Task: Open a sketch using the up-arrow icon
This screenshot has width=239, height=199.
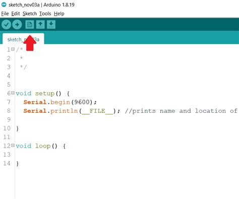Action: (40, 25)
